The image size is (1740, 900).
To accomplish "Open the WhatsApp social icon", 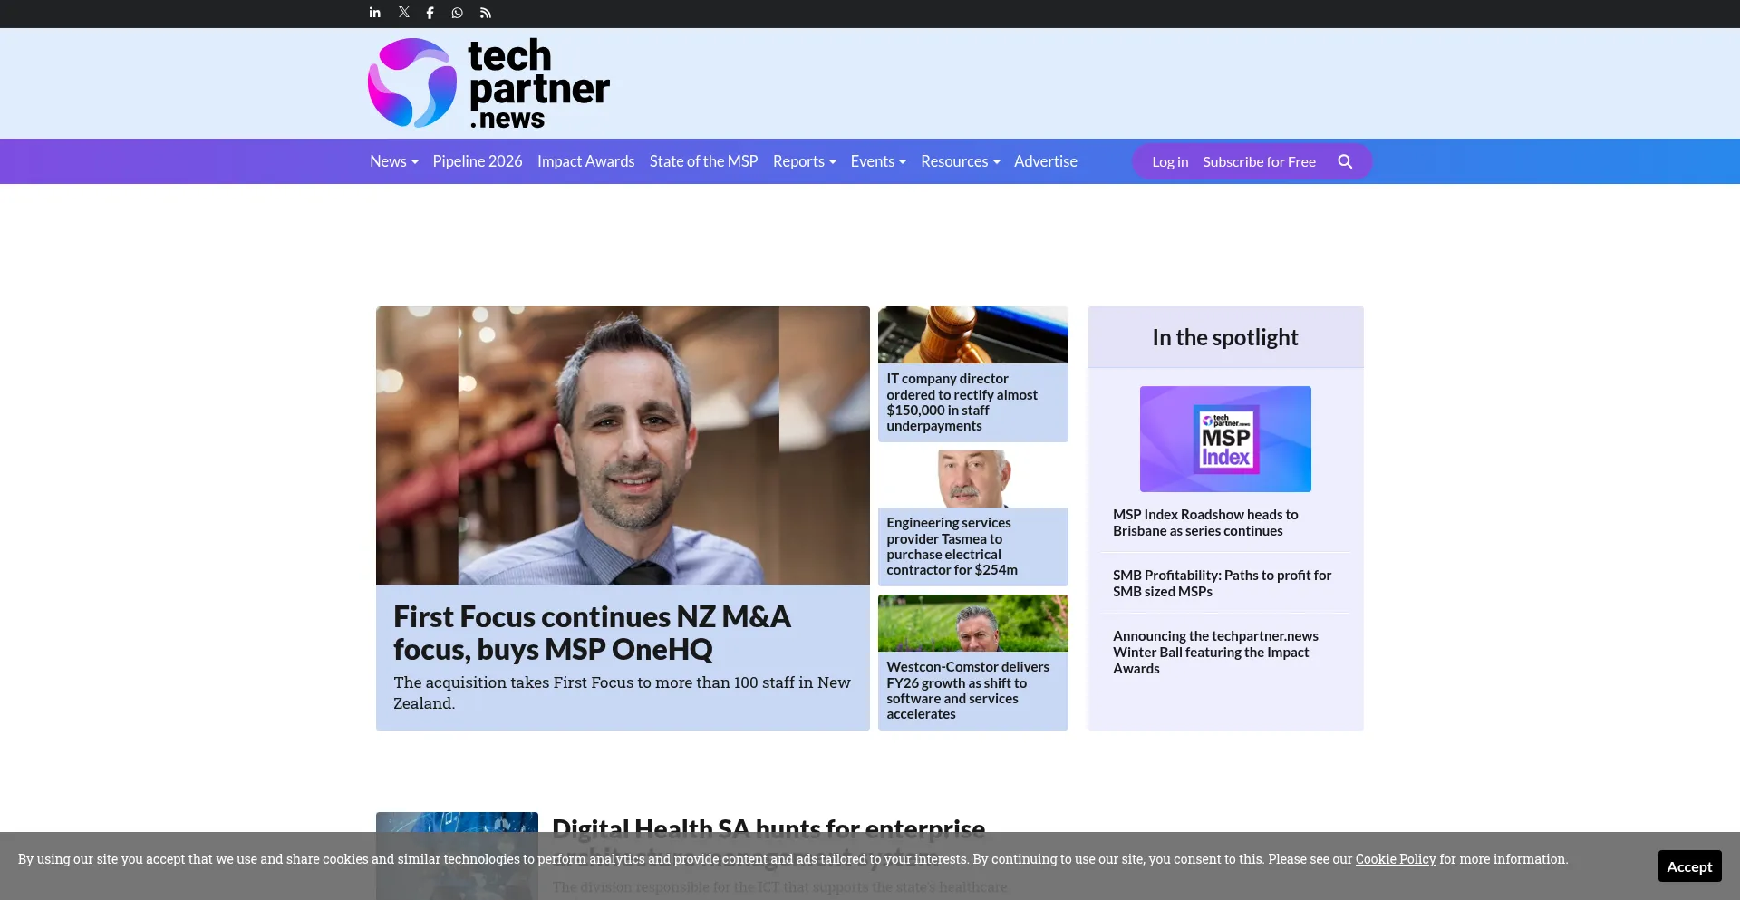I will coord(458,13).
